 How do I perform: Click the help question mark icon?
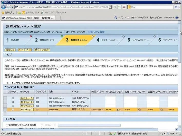[177, 18]
